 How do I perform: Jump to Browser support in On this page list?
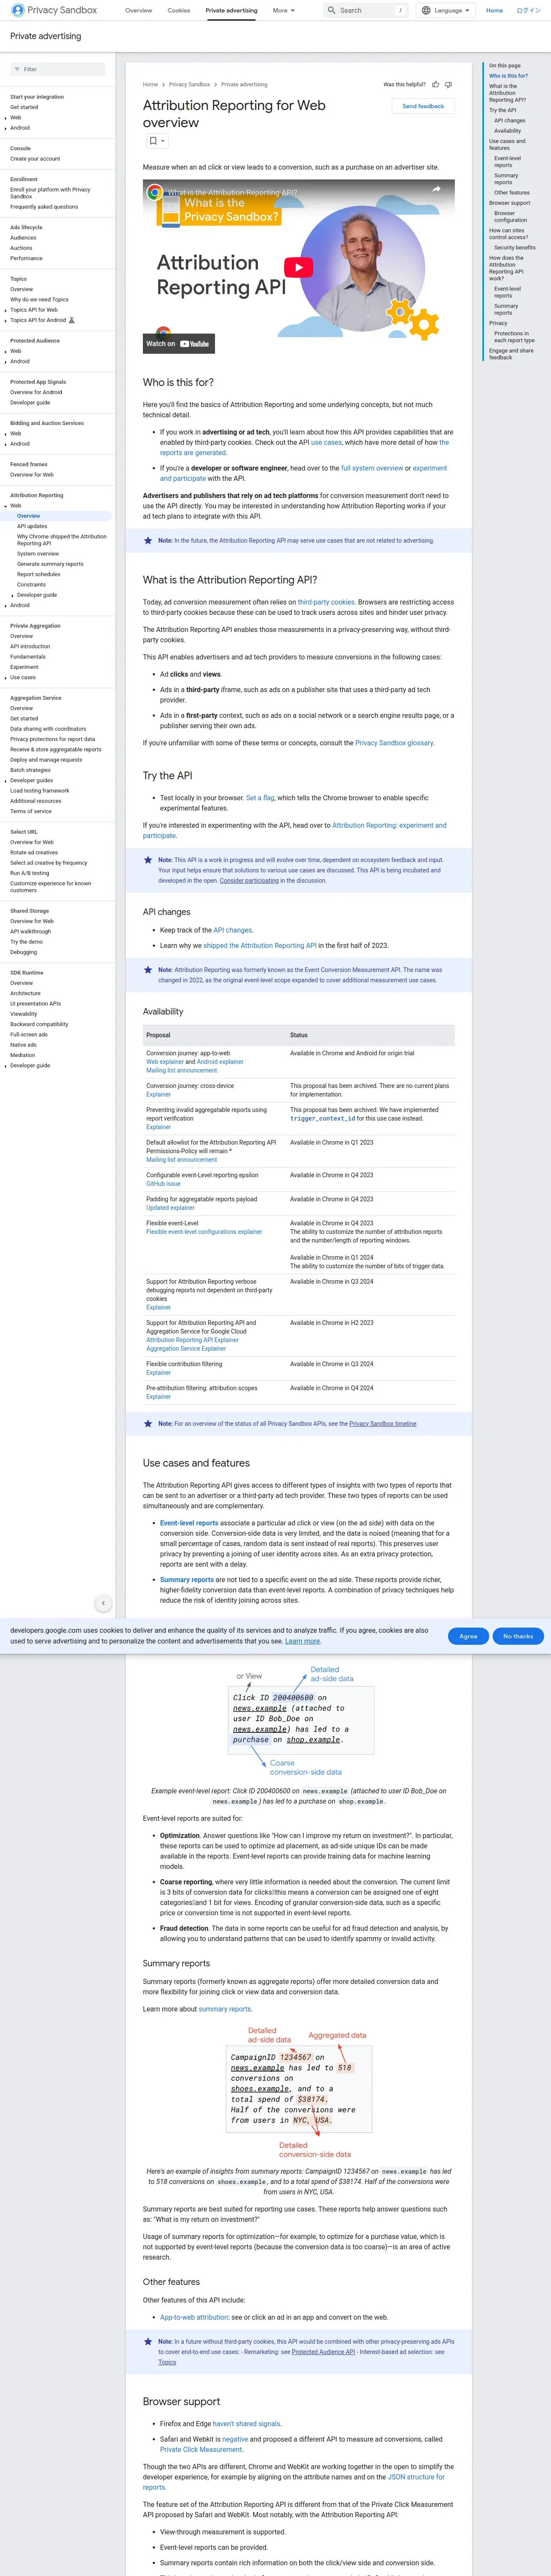509,203
